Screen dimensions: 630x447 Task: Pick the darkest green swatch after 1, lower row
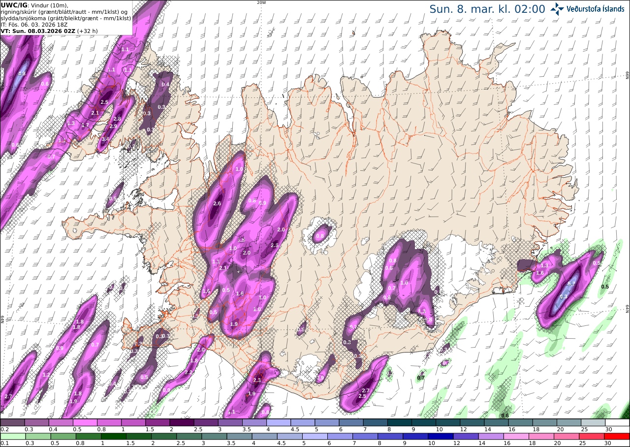113,436
